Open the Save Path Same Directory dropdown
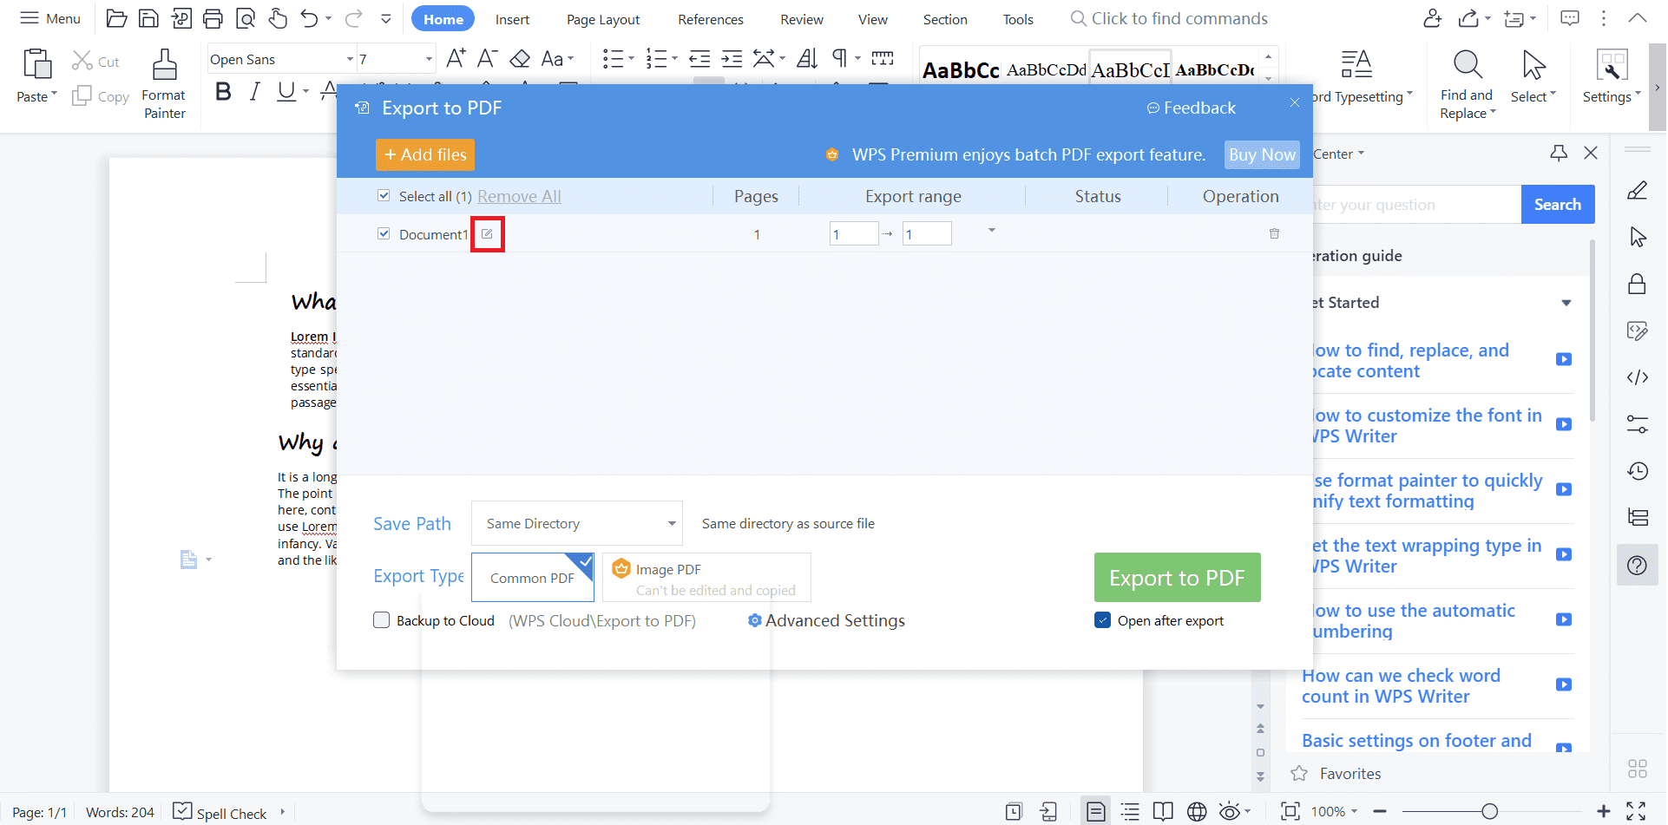 (577, 523)
